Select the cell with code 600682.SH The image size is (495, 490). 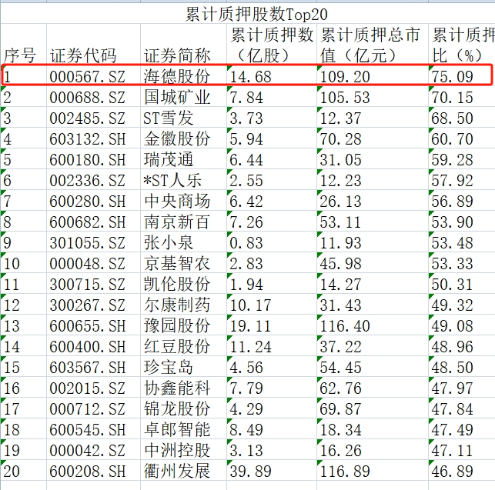[93, 222]
